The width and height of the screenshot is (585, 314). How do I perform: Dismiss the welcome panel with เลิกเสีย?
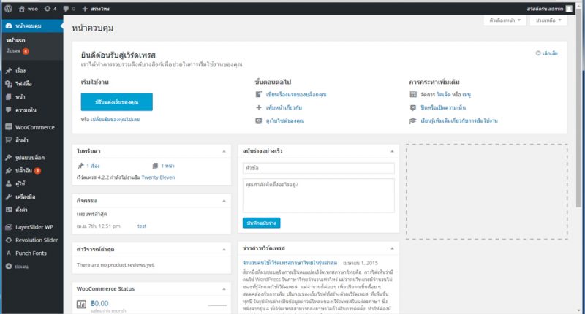pos(548,53)
